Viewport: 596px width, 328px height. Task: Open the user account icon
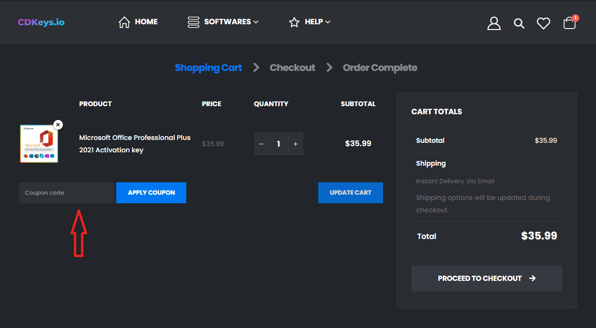click(494, 23)
